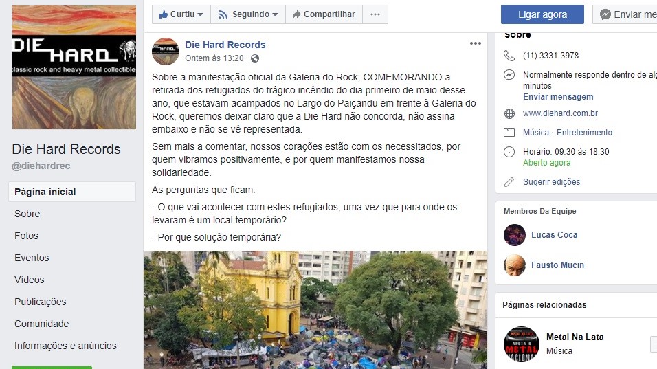Click the Largo do Paiçandu post photo

[315, 310]
